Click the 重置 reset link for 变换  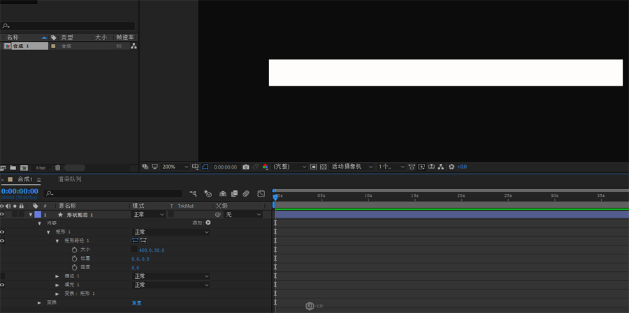[x=136, y=303]
